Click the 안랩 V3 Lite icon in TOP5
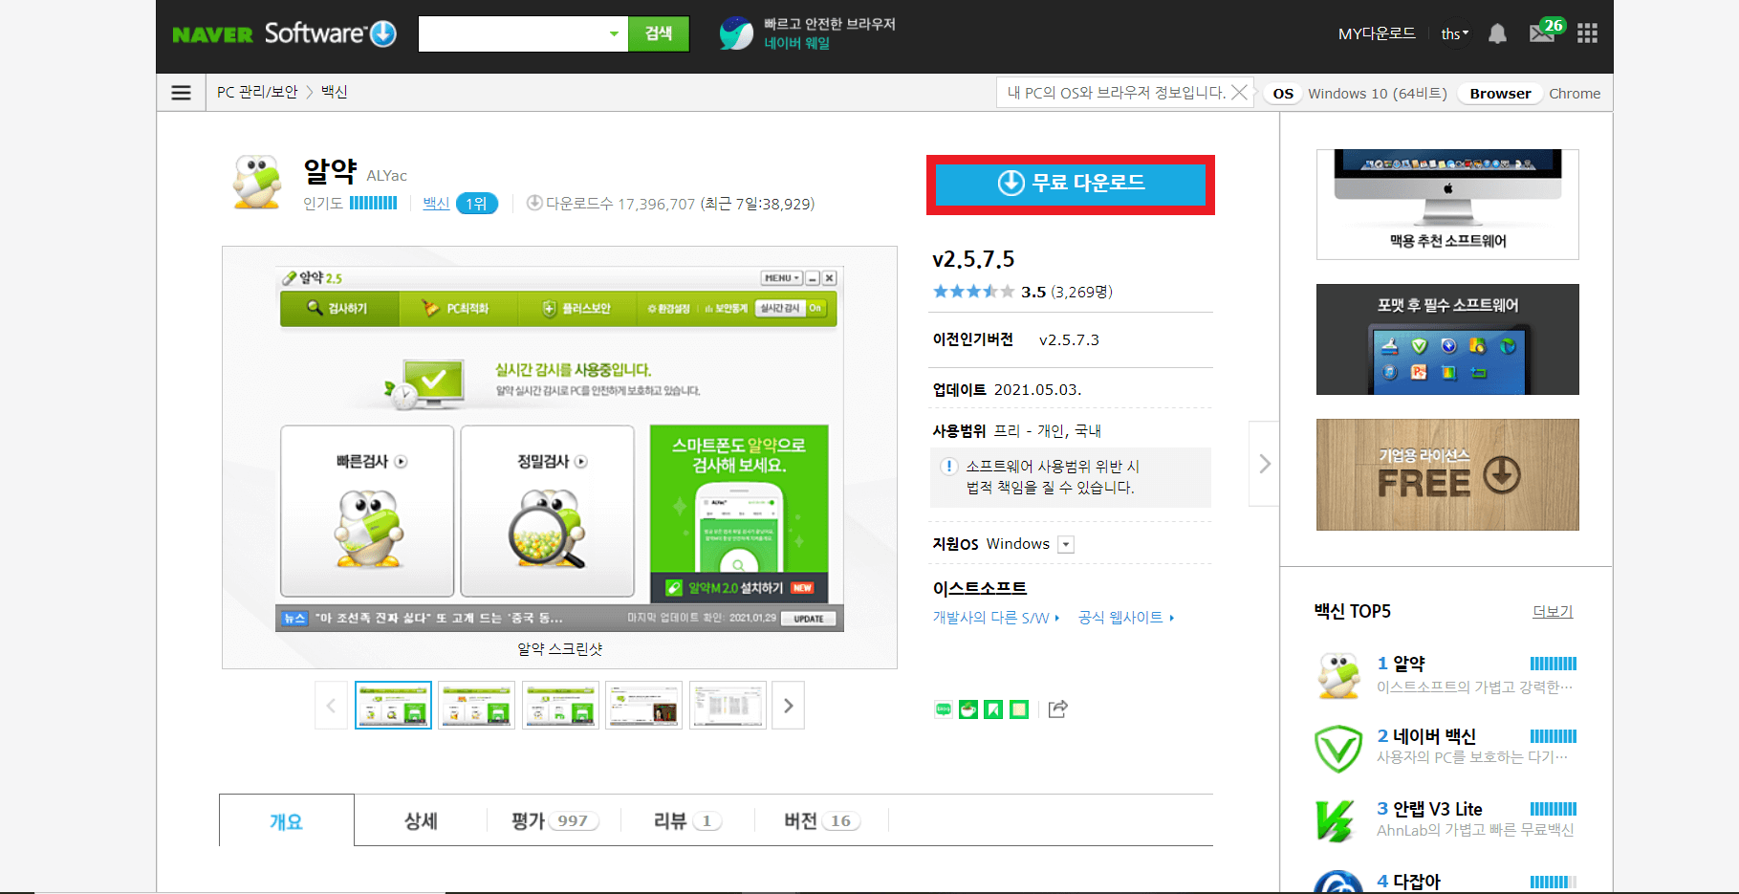Viewport: 1739px width, 894px height. click(1336, 820)
